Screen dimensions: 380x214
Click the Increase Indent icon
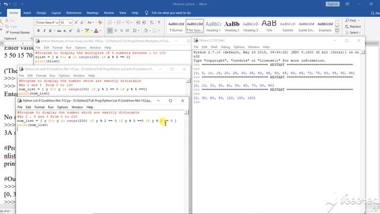pyautogui.click(x=144, y=23)
